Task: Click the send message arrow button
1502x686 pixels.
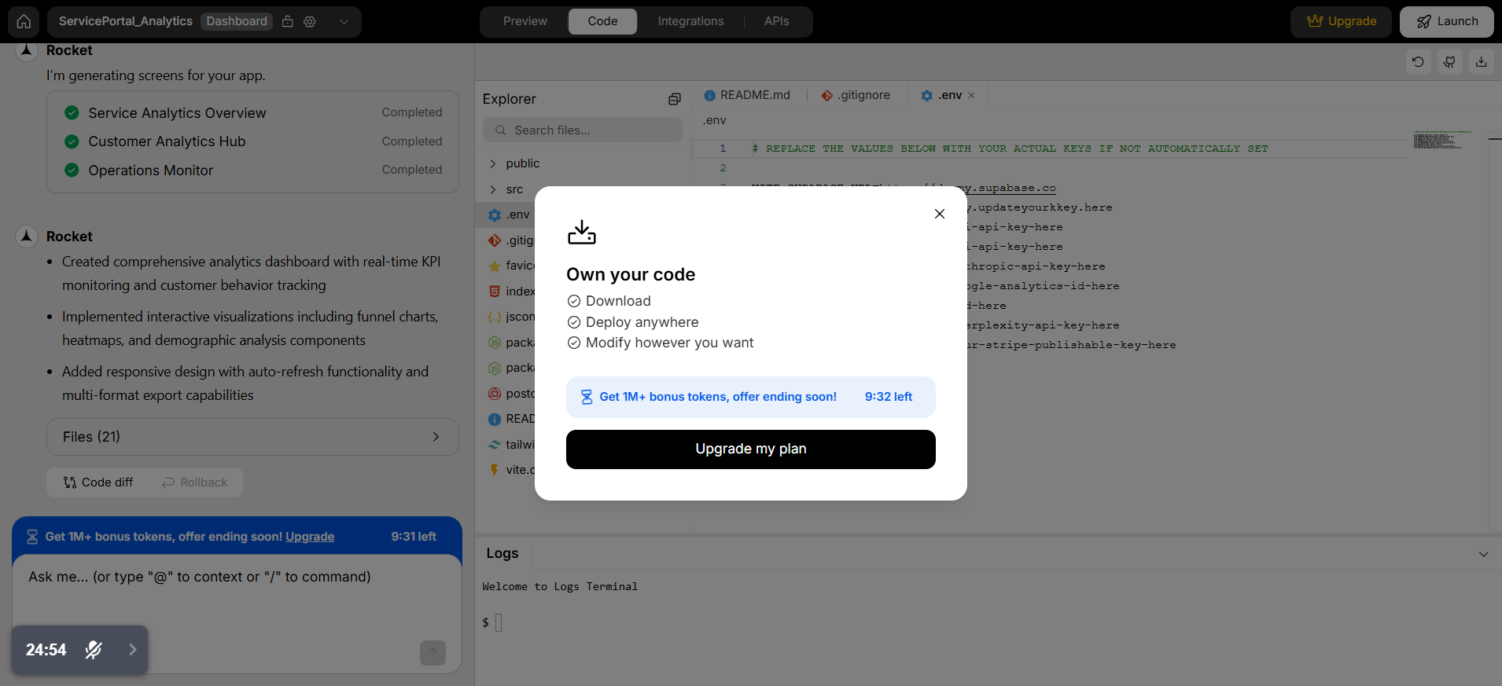Action: 433,652
